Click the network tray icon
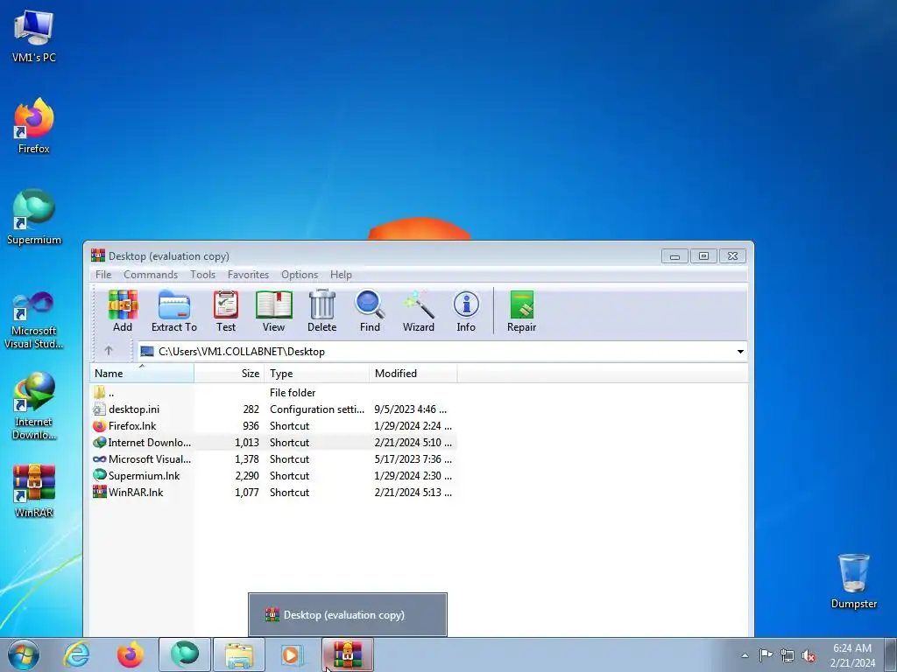Image resolution: width=897 pixels, height=672 pixels. (x=788, y=656)
